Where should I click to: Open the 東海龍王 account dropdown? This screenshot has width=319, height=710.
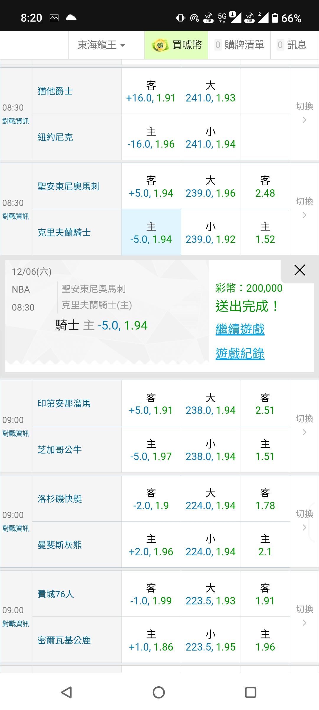[x=101, y=45]
